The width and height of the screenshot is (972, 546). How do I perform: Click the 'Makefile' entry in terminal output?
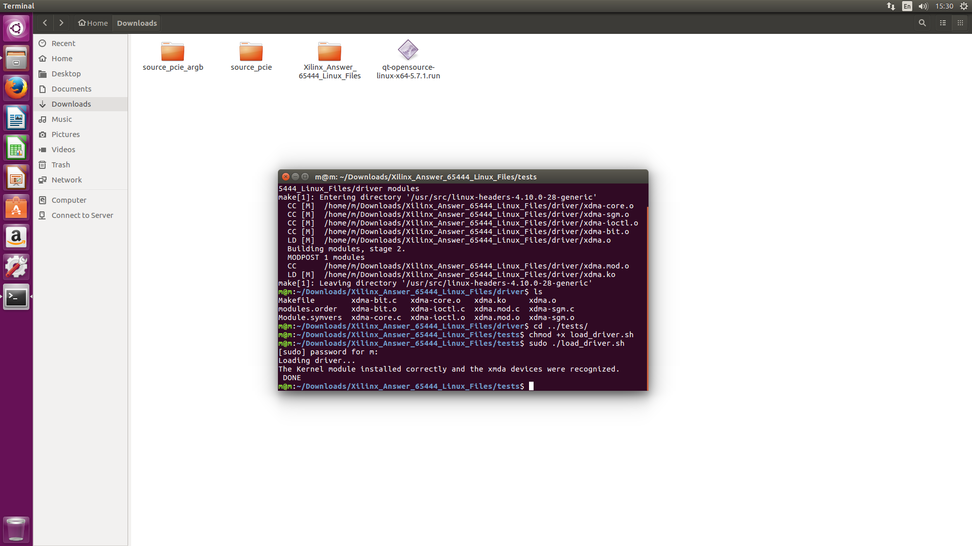click(297, 300)
